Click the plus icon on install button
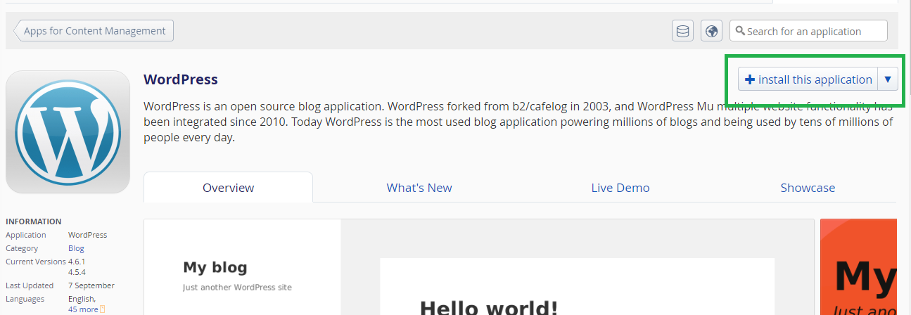 [x=750, y=79]
